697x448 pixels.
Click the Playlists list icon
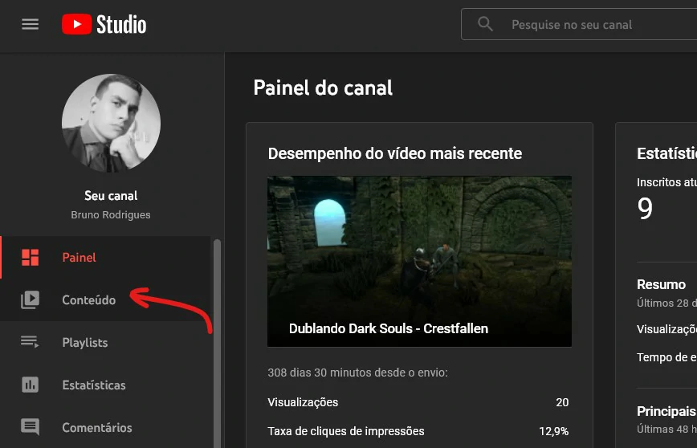[x=30, y=342]
